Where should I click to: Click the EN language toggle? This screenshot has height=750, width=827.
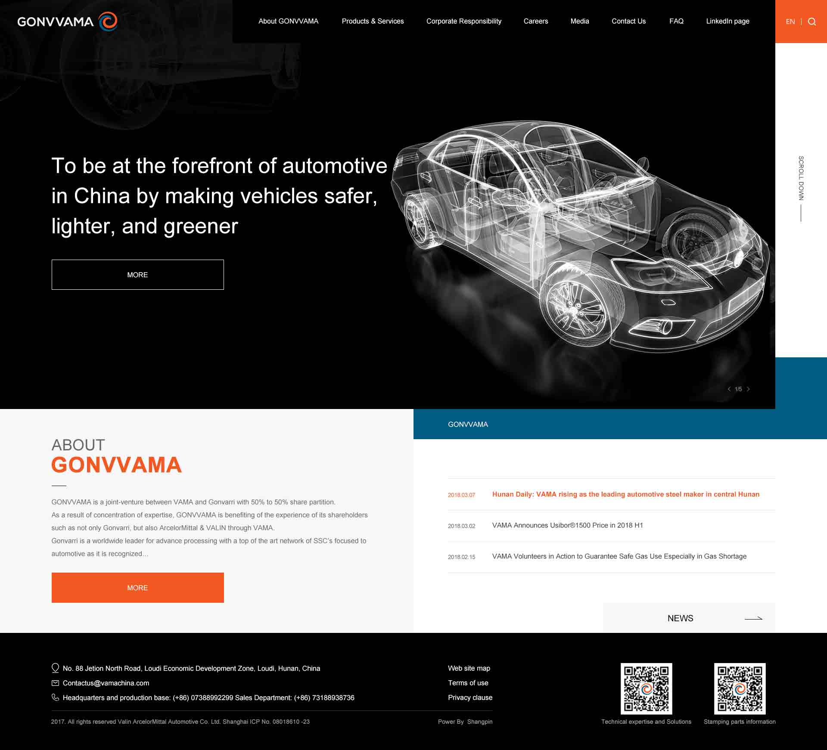pyautogui.click(x=790, y=21)
